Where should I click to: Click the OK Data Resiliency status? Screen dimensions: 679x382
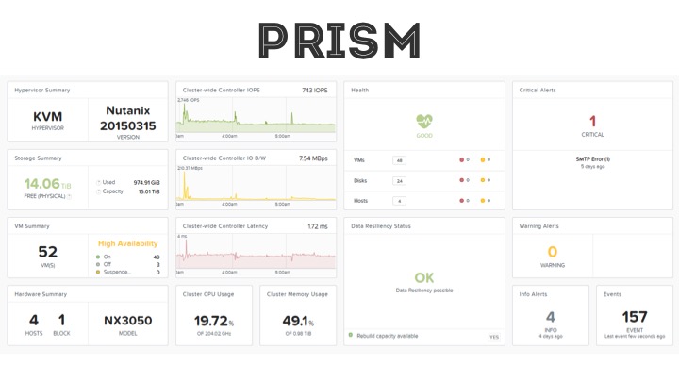tap(424, 277)
